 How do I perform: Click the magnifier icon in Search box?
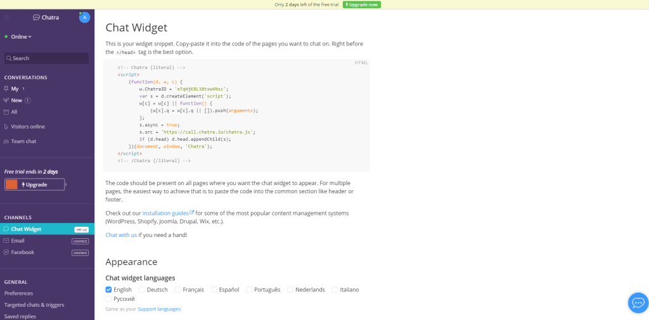click(9, 58)
